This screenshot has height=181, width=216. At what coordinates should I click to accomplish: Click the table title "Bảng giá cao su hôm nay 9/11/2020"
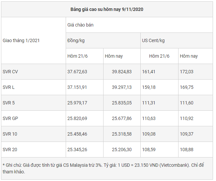point(107,9)
